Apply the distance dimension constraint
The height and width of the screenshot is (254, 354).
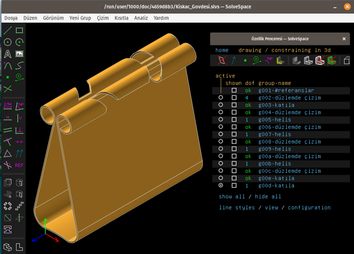click(7, 106)
